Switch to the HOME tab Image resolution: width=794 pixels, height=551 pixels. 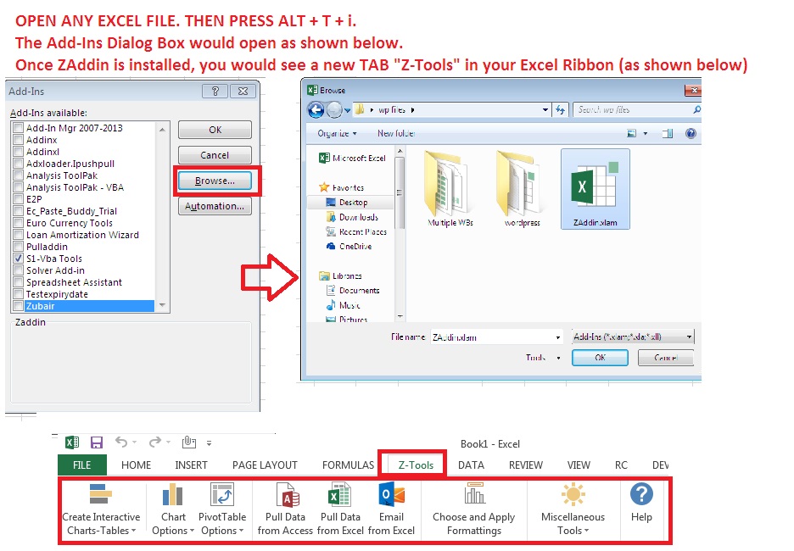(x=137, y=465)
